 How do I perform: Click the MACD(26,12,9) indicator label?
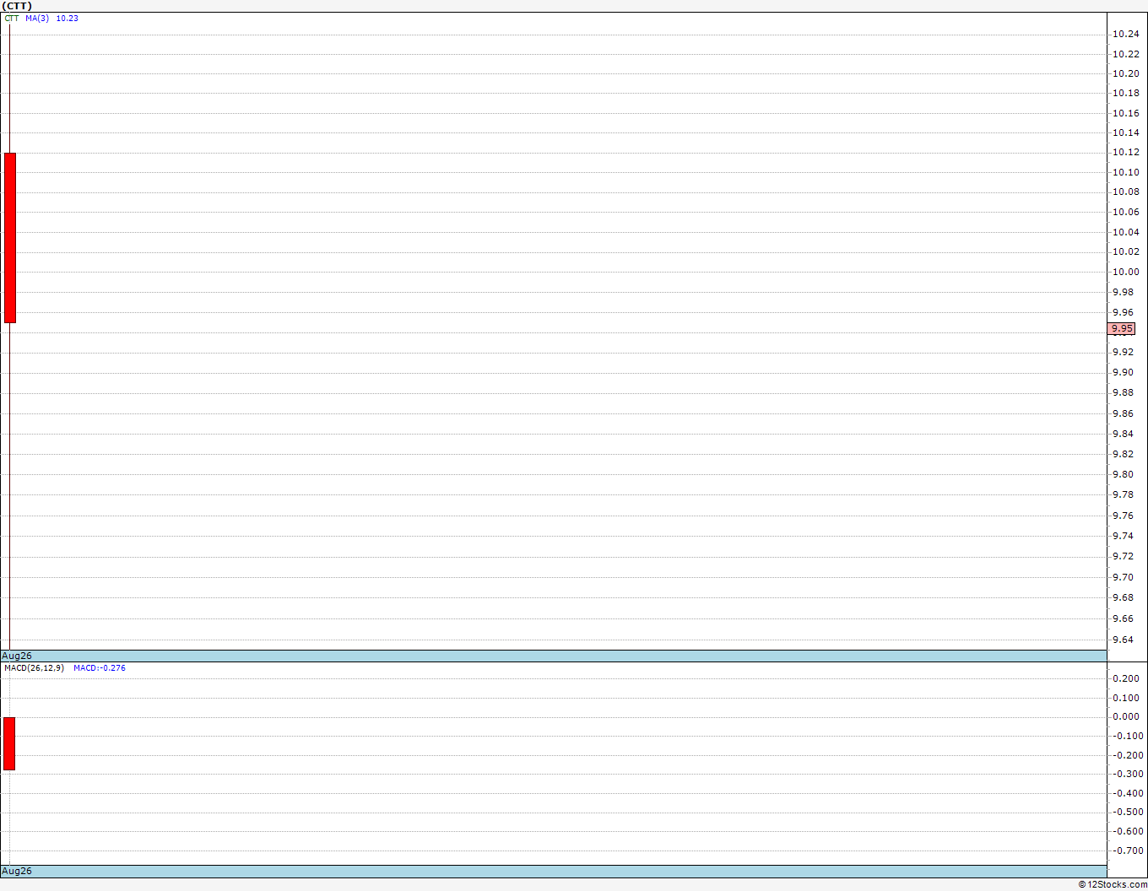[34, 668]
